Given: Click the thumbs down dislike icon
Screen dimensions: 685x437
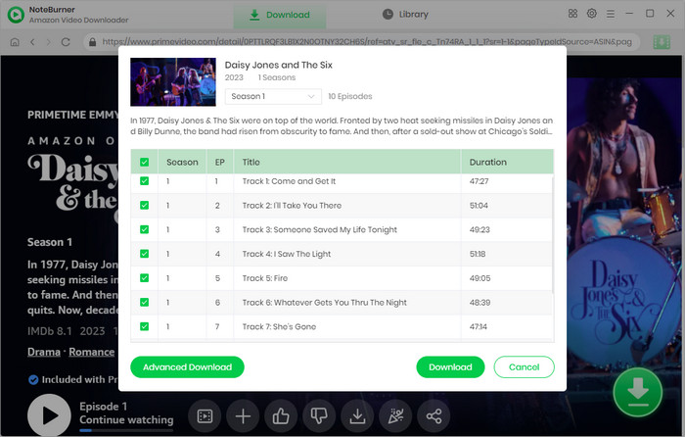Looking at the screenshot, I should [x=319, y=416].
